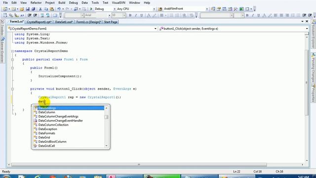Click the uncomment lines icon
The height and width of the screenshot is (178, 316).
click(x=48, y=15)
